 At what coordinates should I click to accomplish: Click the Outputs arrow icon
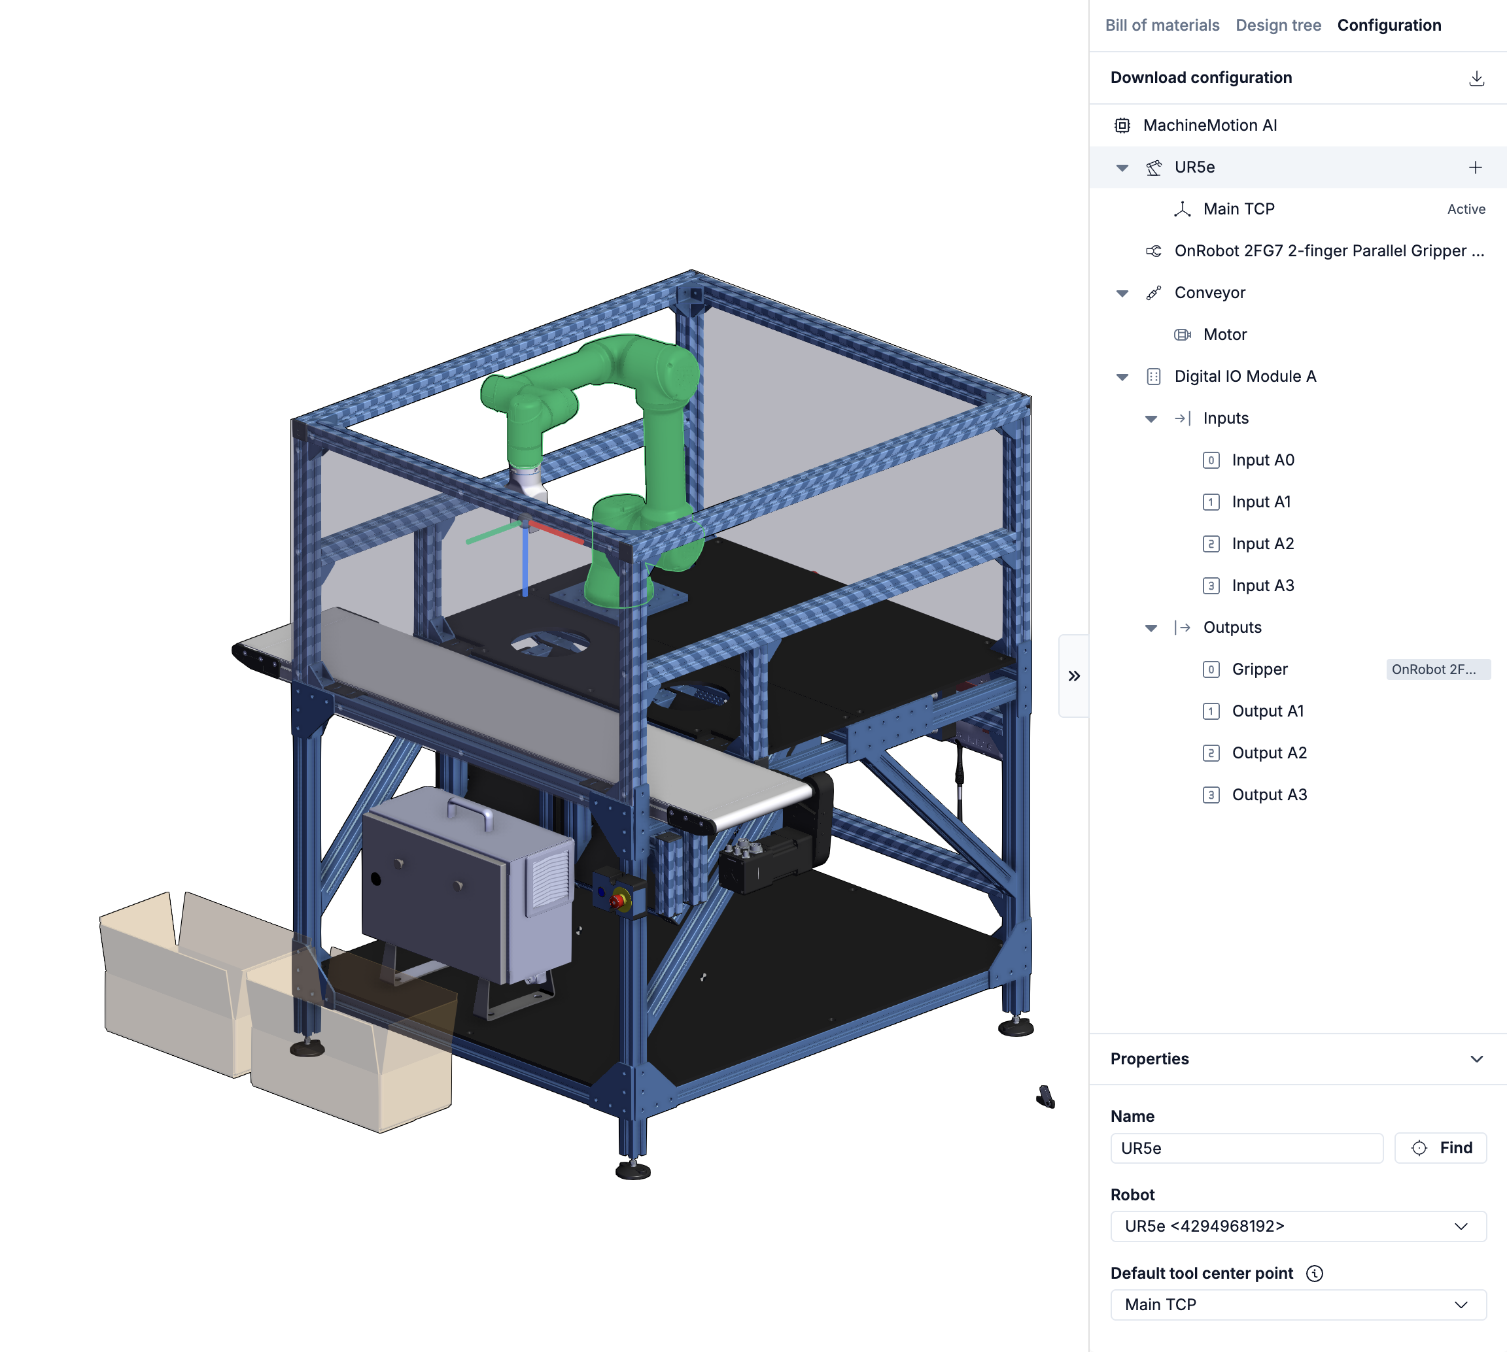click(x=1183, y=628)
